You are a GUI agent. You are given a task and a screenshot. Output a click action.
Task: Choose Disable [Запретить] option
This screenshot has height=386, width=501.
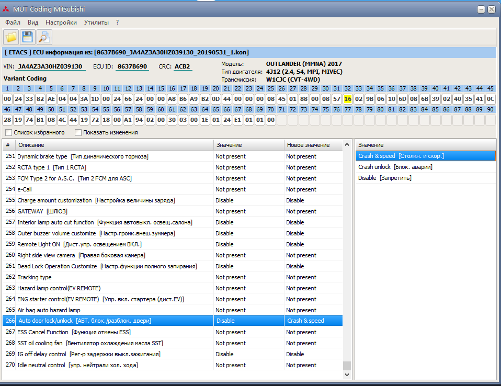coord(426,178)
